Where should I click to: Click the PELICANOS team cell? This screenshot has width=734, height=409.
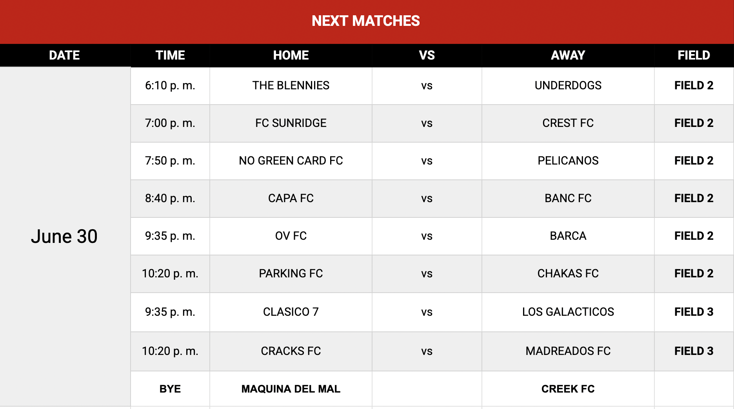tap(568, 161)
